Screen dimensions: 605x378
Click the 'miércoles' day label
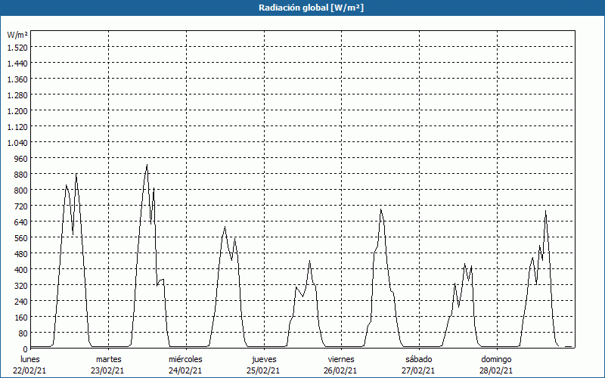pos(185,359)
